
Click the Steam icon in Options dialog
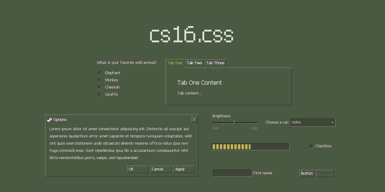50,120
